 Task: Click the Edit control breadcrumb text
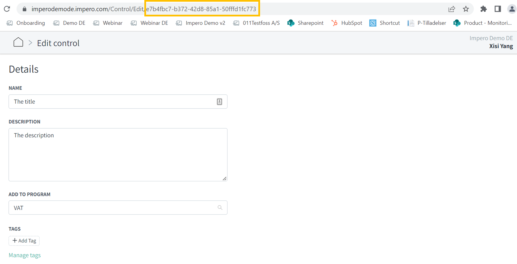coord(58,43)
